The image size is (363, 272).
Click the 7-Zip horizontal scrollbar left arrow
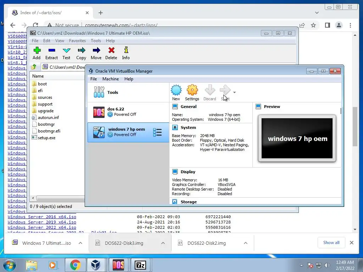tap(33, 198)
